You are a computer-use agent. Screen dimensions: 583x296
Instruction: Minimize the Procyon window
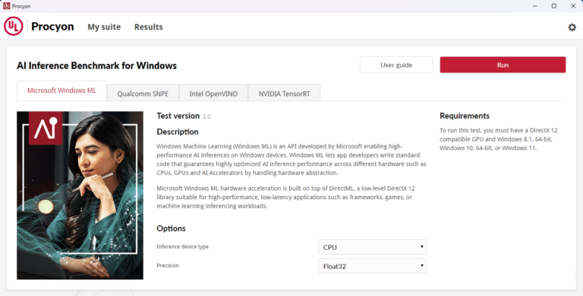535,6
